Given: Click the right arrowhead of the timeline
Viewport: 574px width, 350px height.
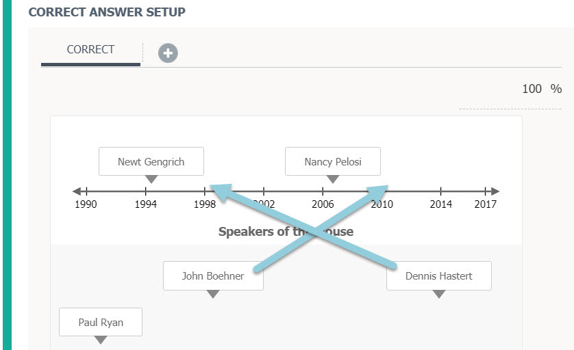Looking at the screenshot, I should pyautogui.click(x=495, y=191).
